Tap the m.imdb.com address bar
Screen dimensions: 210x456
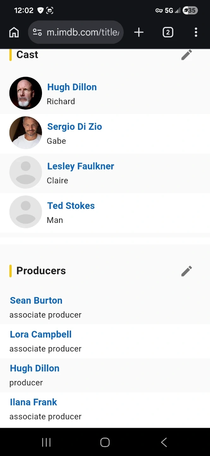click(83, 32)
